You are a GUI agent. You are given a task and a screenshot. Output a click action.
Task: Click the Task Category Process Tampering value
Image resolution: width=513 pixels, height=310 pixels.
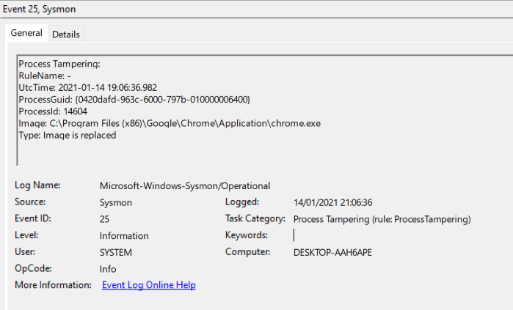382,219
